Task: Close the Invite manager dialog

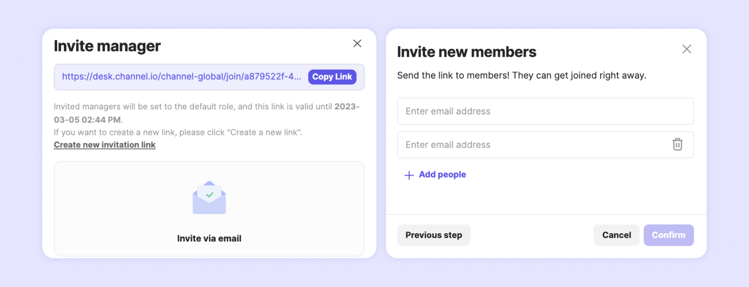Action: coord(357,44)
